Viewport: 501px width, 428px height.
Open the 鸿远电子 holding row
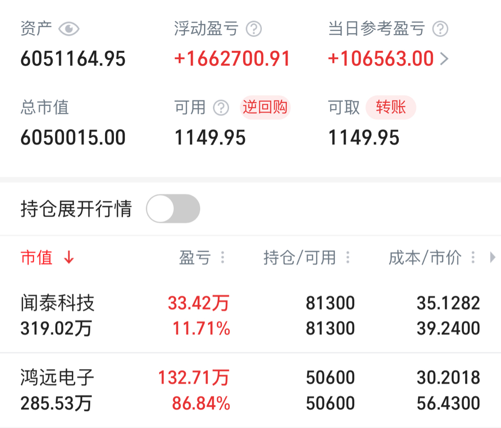(x=250, y=390)
